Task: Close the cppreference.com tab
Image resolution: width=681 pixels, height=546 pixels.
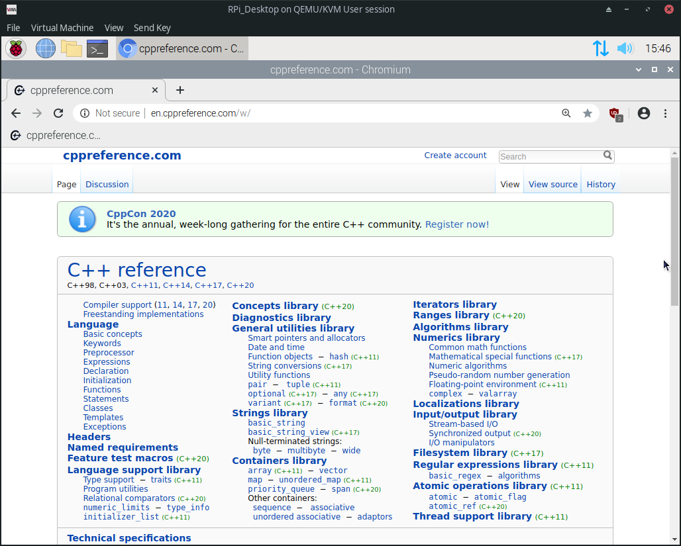Action: 154,90
